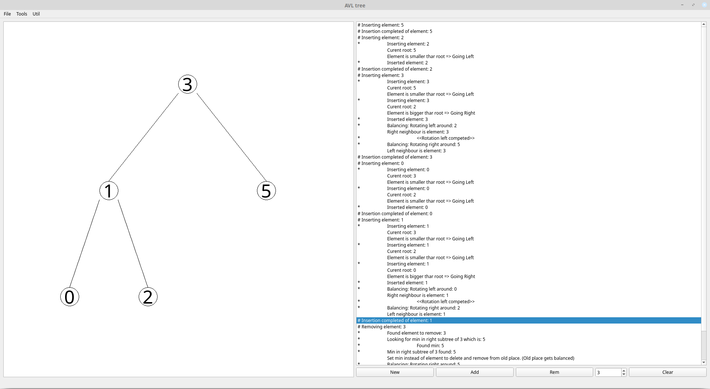Viewport: 710px width, 389px height.
Task: Click the Clear button
Action: pos(668,372)
